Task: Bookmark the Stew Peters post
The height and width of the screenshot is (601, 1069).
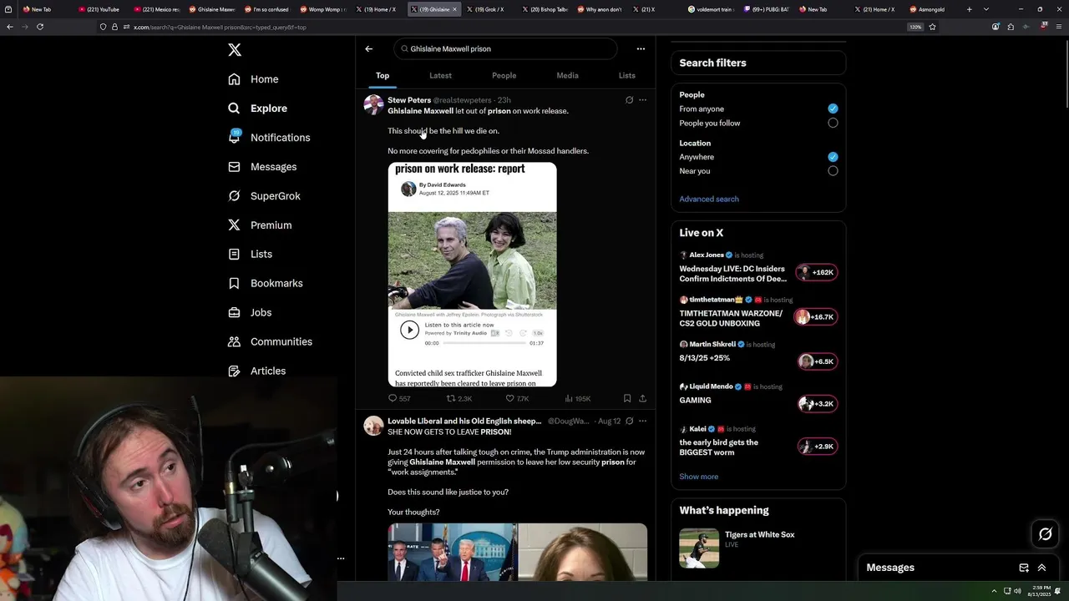Action: pyautogui.click(x=626, y=398)
